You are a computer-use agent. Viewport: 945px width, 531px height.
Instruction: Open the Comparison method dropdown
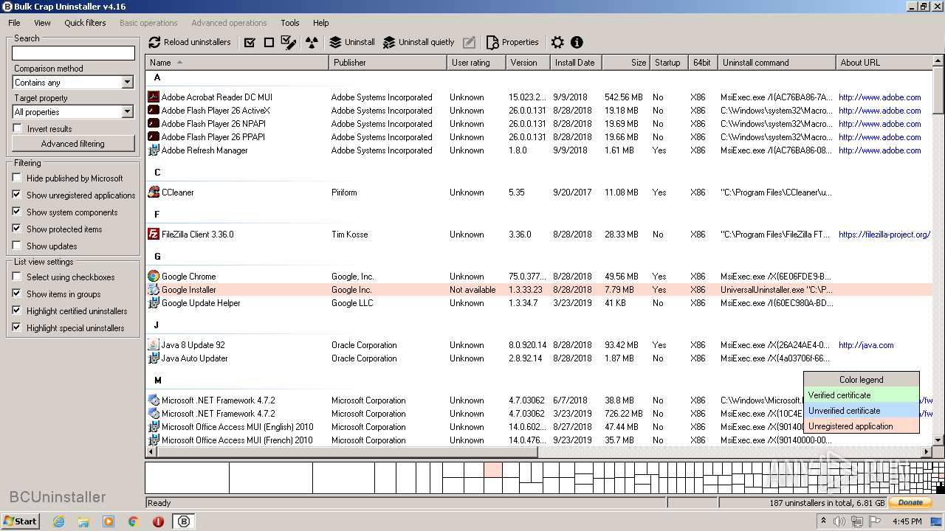coord(127,83)
